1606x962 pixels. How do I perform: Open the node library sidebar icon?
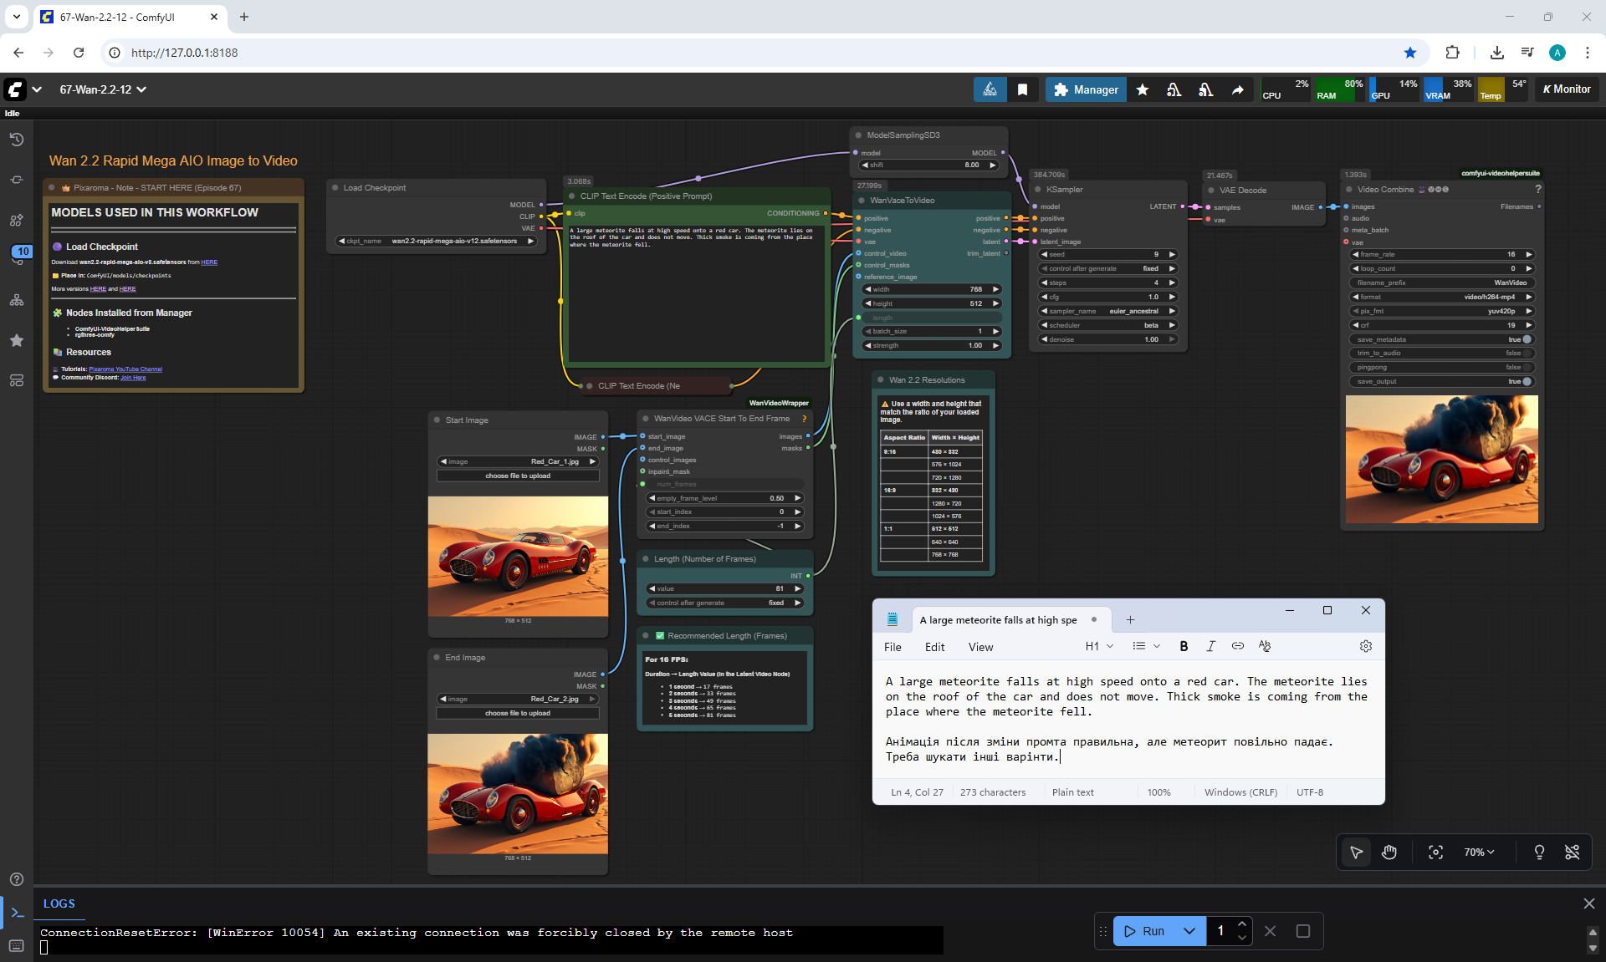(x=17, y=180)
